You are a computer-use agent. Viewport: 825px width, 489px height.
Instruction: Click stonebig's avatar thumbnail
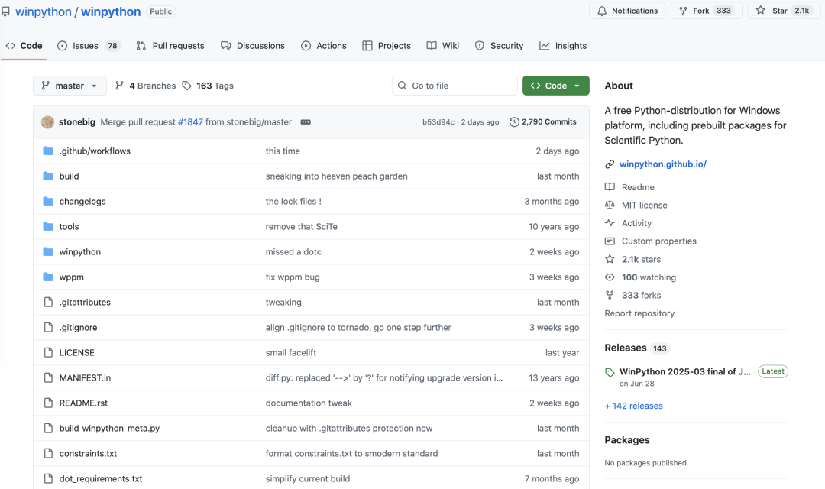47,122
